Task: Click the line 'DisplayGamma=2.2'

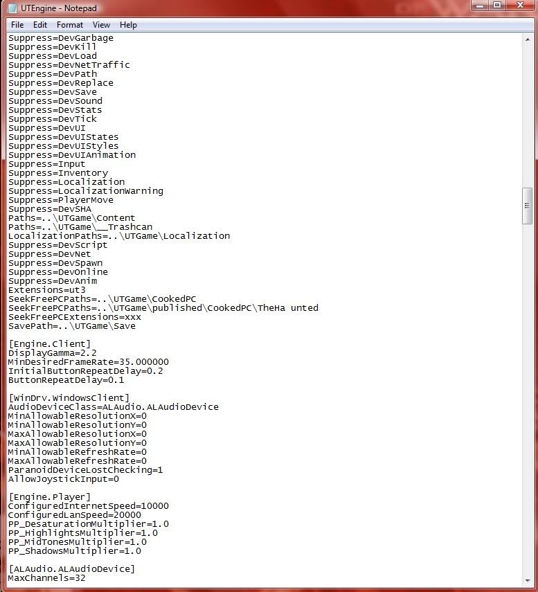Action: 53,353
